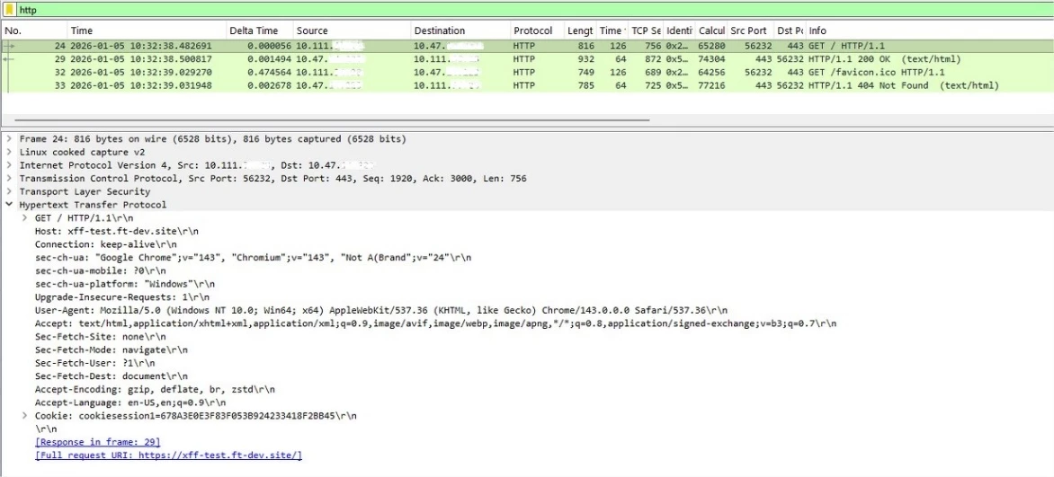Expand the GET / HTTP/1.1 request line
This screenshot has height=477, width=1054.
(x=25, y=217)
